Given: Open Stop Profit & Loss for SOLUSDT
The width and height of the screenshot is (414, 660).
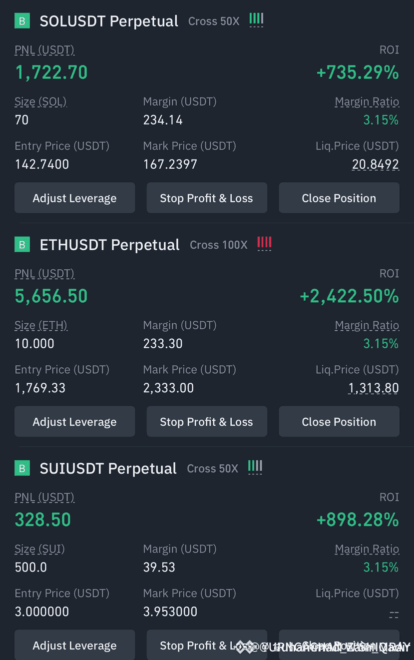Looking at the screenshot, I should [x=207, y=198].
